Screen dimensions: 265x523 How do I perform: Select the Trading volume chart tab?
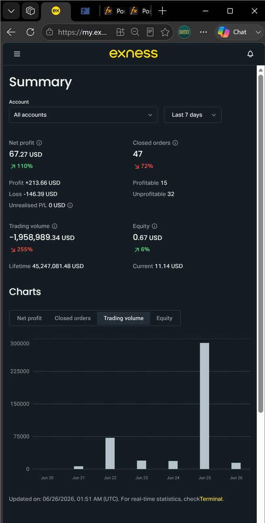[124, 318]
